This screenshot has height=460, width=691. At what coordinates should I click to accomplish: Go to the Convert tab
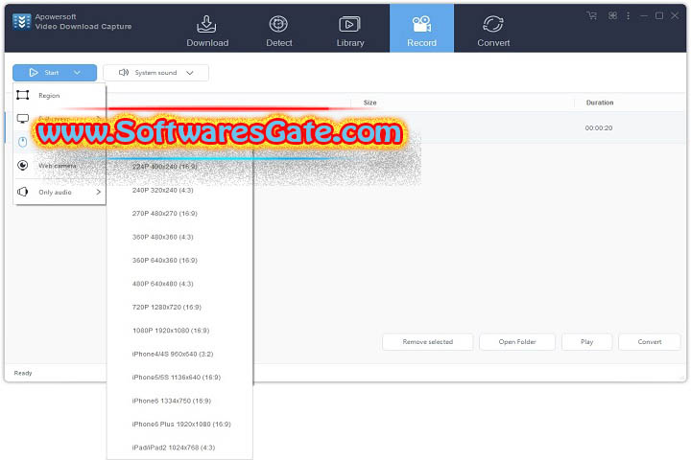[493, 31]
